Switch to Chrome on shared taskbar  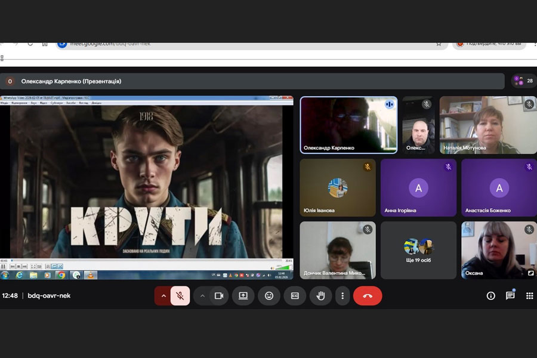pyautogui.click(x=61, y=275)
